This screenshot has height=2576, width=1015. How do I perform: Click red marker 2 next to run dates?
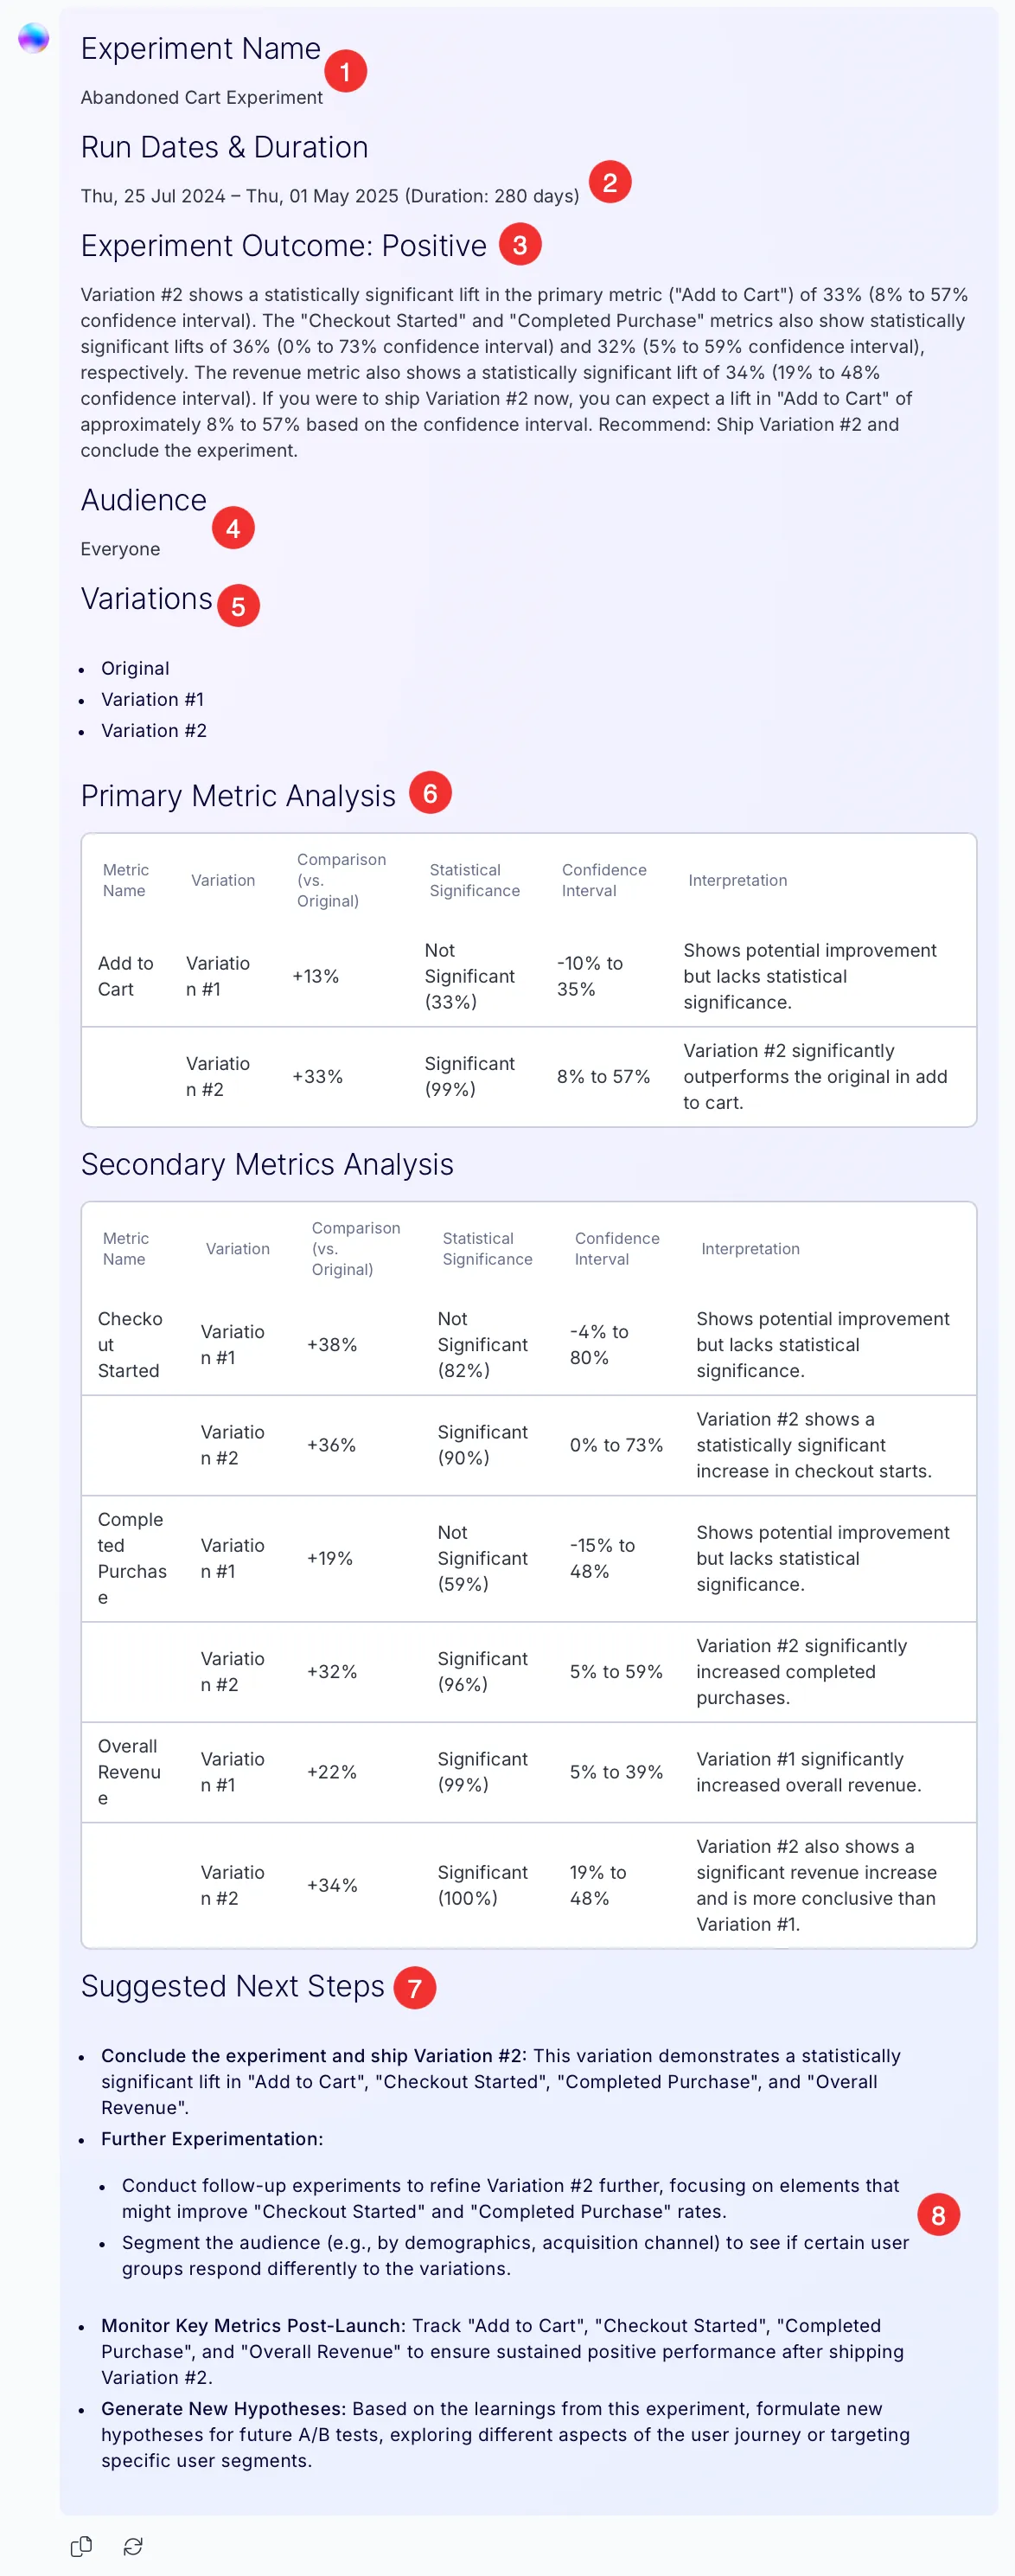click(x=610, y=182)
